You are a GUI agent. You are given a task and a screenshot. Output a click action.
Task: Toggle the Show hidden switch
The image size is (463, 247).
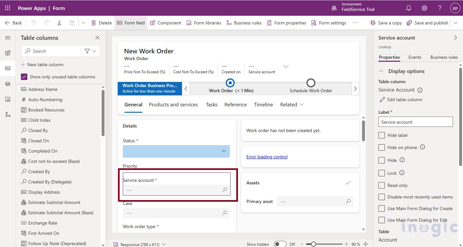click(280, 244)
